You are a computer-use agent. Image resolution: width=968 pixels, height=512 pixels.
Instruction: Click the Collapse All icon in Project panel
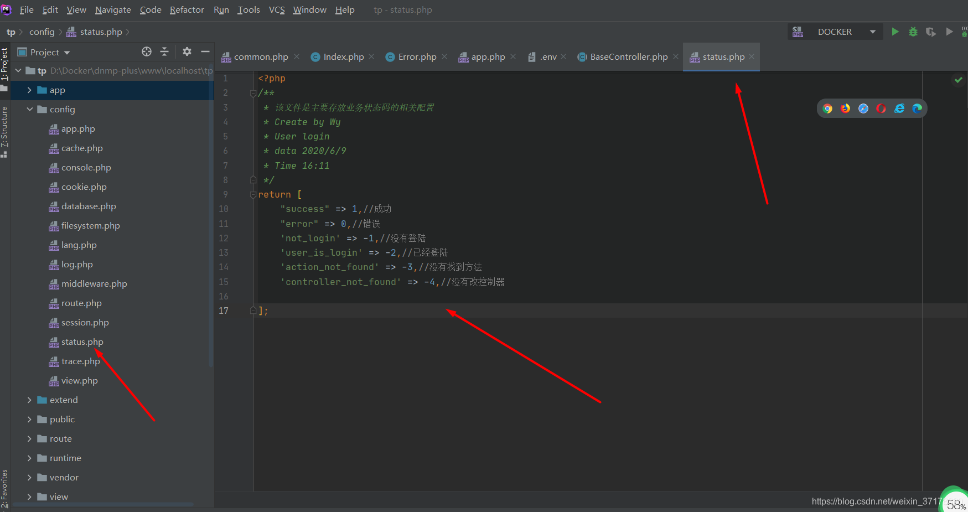(x=164, y=51)
